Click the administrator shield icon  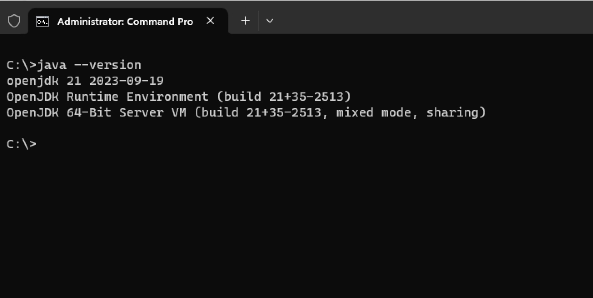click(14, 21)
